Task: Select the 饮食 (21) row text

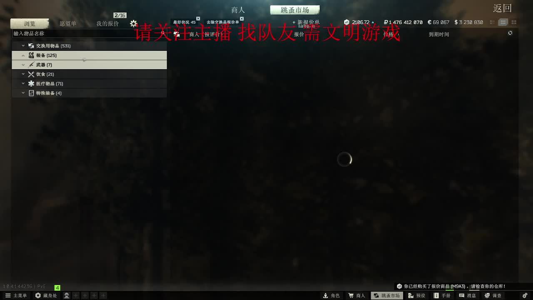Action: [45, 74]
